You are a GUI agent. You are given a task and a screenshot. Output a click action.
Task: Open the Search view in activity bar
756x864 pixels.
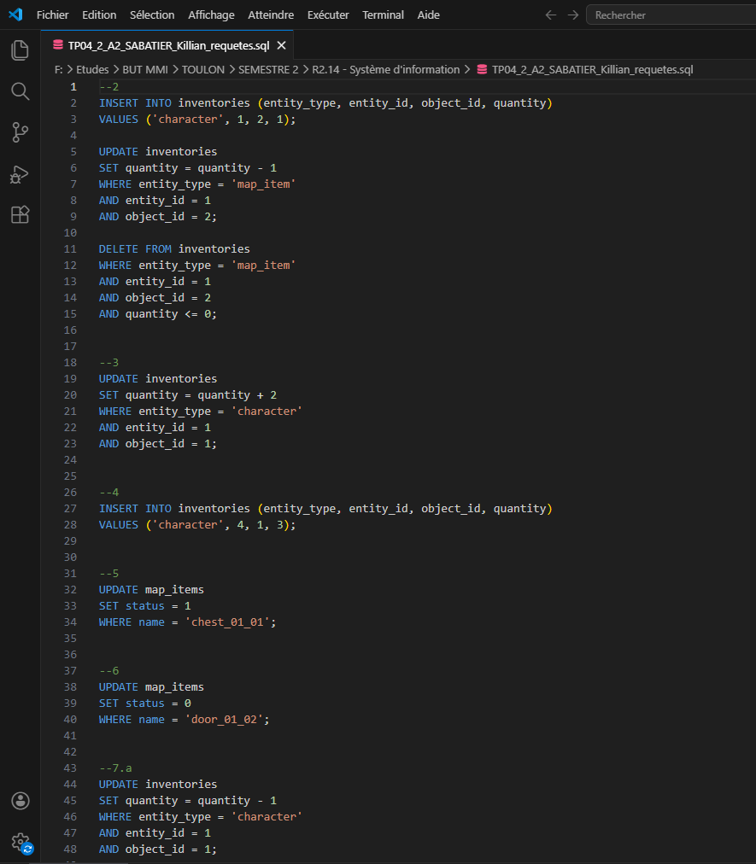click(x=20, y=91)
